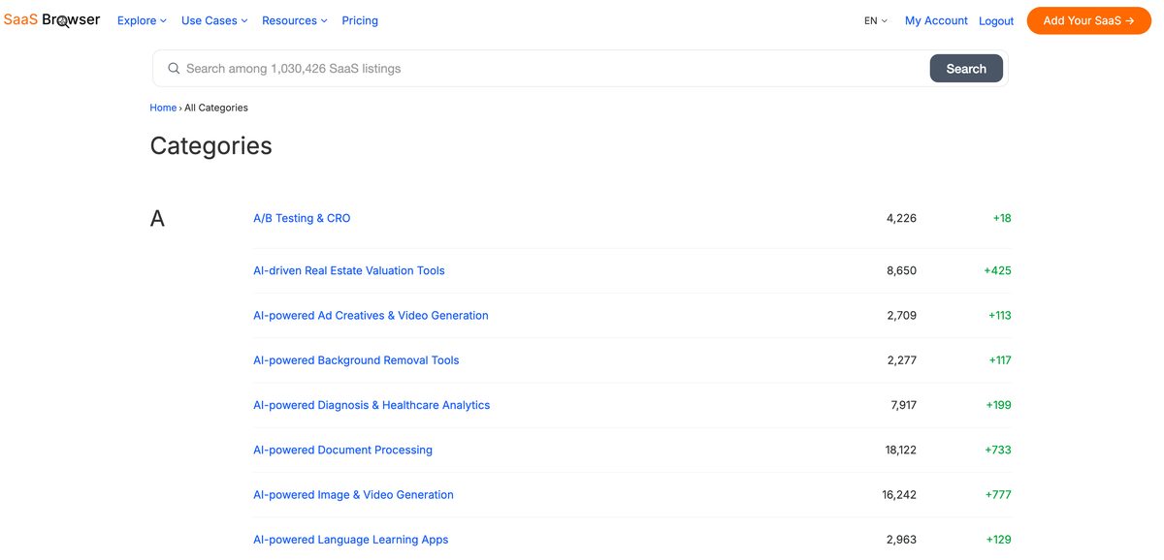
Task: Go to My Account
Action: [x=935, y=20]
